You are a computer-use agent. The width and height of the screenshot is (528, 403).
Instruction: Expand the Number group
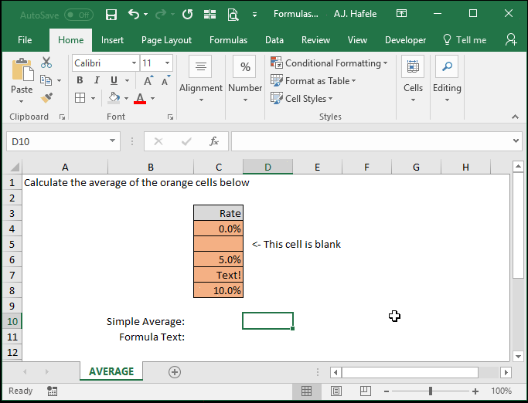245,79
